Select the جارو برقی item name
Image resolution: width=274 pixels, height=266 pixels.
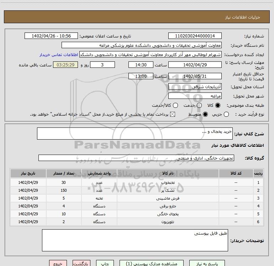(x=168, y=206)
